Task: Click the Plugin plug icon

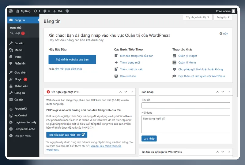Action: tap(11, 79)
